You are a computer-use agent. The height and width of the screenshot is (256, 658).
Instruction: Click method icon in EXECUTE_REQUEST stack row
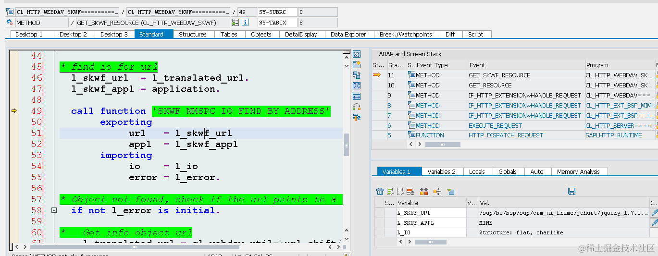(x=411, y=125)
